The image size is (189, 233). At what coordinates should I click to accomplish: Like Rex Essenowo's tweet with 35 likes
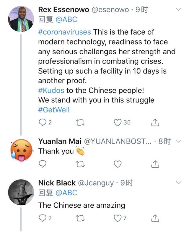click(118, 122)
